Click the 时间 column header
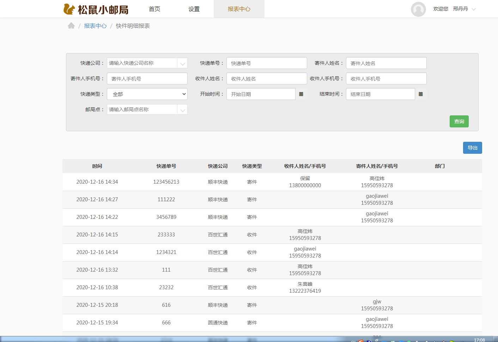 (x=97, y=166)
